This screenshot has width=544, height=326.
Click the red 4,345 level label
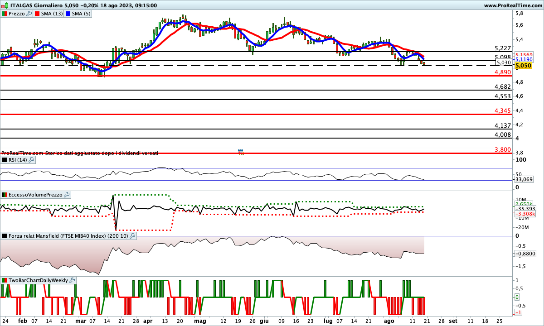503,110
